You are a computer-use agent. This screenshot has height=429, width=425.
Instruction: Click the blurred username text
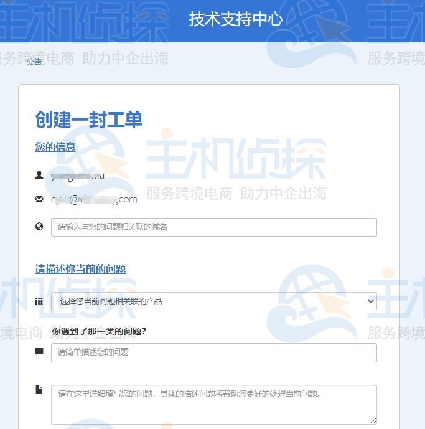point(78,176)
